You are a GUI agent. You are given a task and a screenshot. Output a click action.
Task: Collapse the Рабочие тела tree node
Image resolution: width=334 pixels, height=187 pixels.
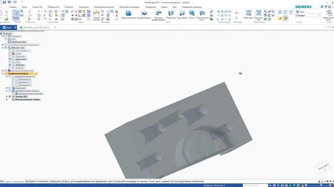(x=3, y=48)
